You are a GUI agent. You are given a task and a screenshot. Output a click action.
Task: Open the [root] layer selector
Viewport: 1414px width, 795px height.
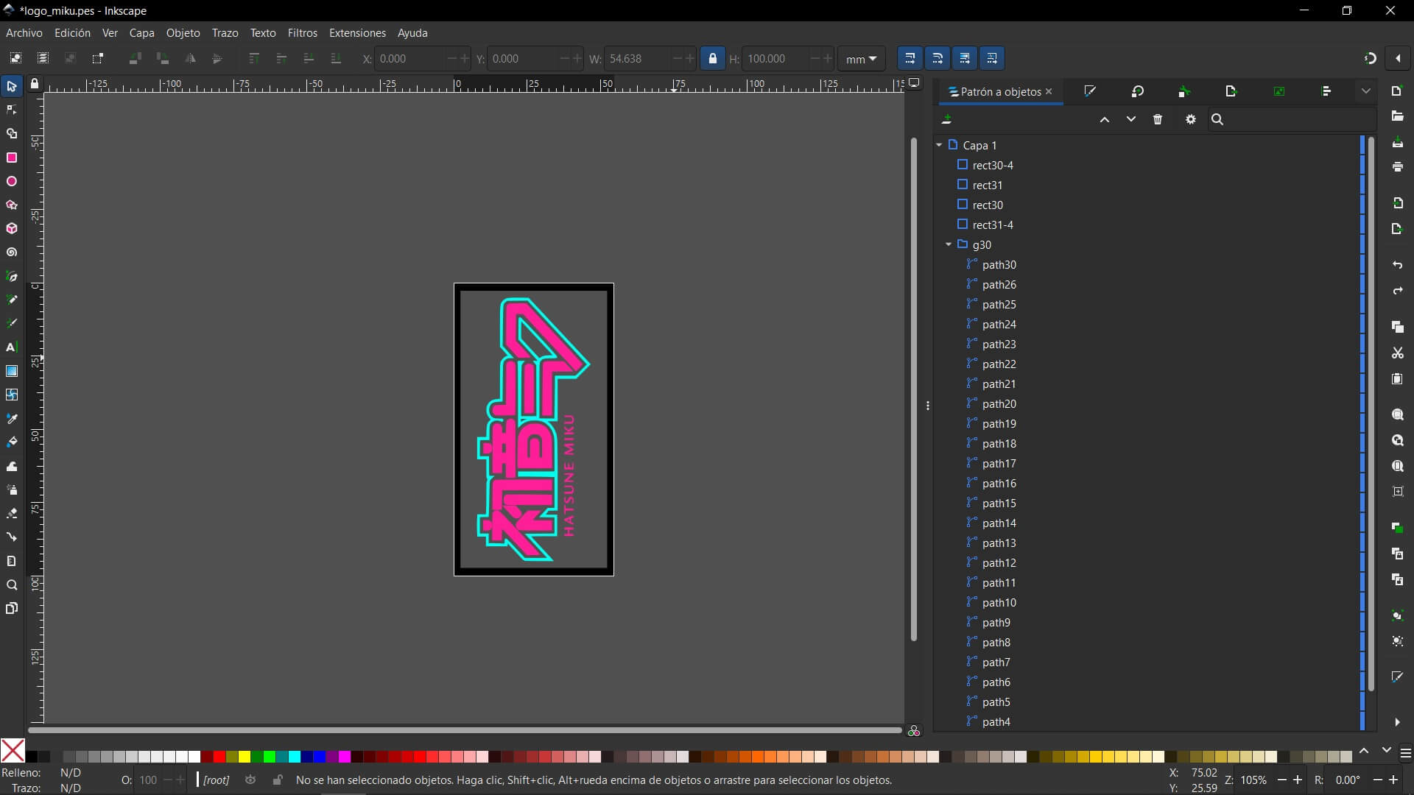click(x=216, y=780)
